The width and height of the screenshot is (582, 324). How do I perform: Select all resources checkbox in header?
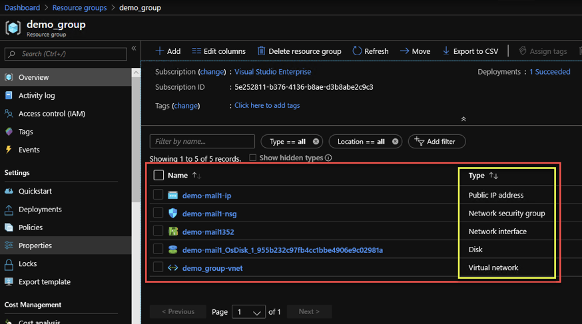[158, 175]
